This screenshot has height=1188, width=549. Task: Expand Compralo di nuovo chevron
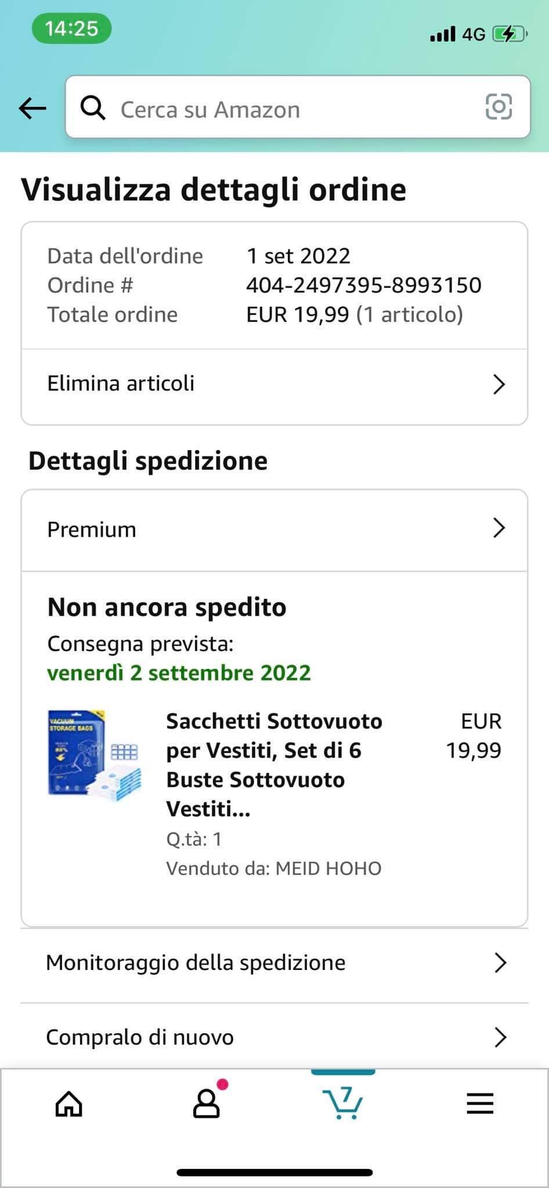click(500, 1037)
